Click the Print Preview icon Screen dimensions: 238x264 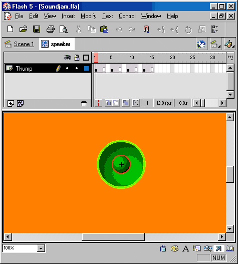(x=64, y=29)
